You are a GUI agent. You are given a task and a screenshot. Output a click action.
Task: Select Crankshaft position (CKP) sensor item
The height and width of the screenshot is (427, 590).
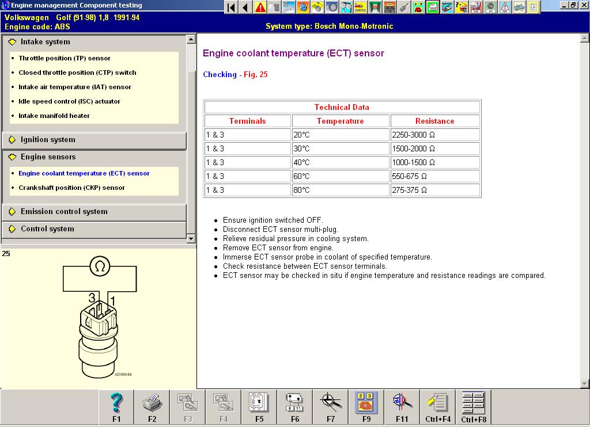click(71, 188)
